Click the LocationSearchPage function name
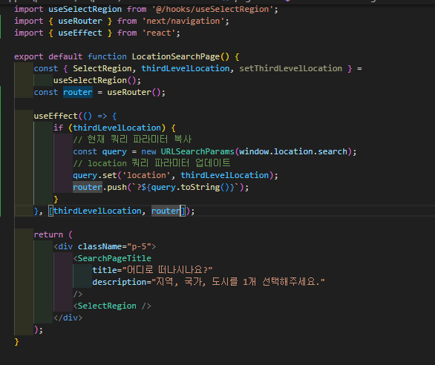This screenshot has height=365, width=435. click(176, 56)
